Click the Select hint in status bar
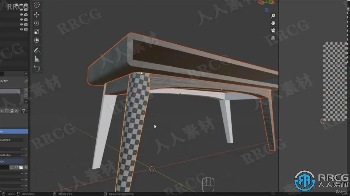 [x=11, y=194]
